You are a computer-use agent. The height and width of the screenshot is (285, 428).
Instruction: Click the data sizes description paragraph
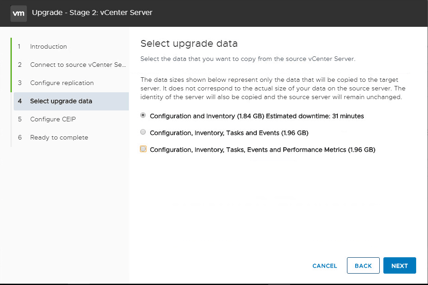(273, 89)
